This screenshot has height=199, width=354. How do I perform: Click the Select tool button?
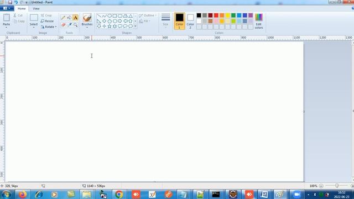tap(34, 20)
